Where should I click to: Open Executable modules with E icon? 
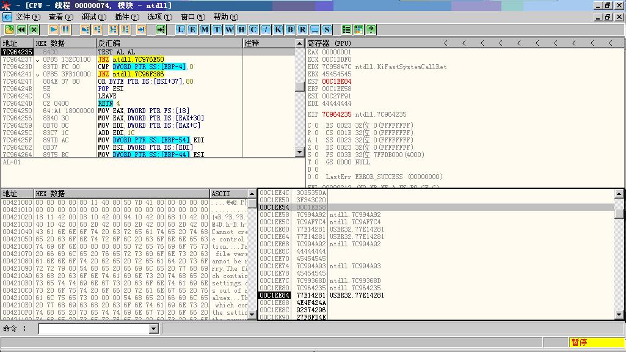(193, 29)
